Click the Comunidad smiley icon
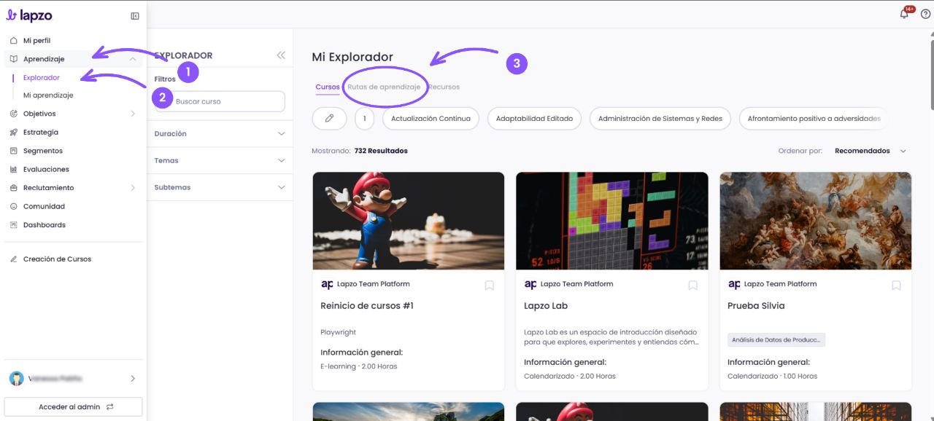This screenshot has width=934, height=421. [14, 206]
